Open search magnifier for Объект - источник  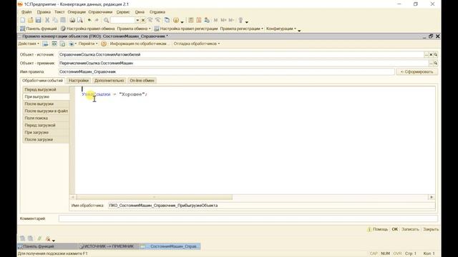click(x=436, y=54)
